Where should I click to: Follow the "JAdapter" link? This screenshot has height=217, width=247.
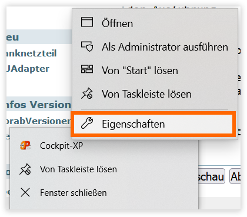coord(28,69)
